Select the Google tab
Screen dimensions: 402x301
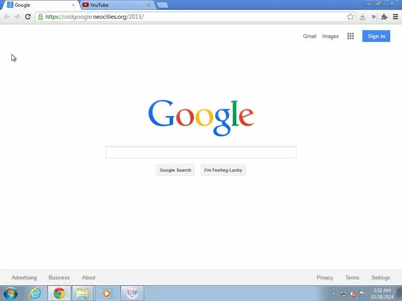pos(41,5)
